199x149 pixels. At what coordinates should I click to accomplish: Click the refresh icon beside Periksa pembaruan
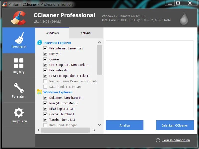(158, 140)
